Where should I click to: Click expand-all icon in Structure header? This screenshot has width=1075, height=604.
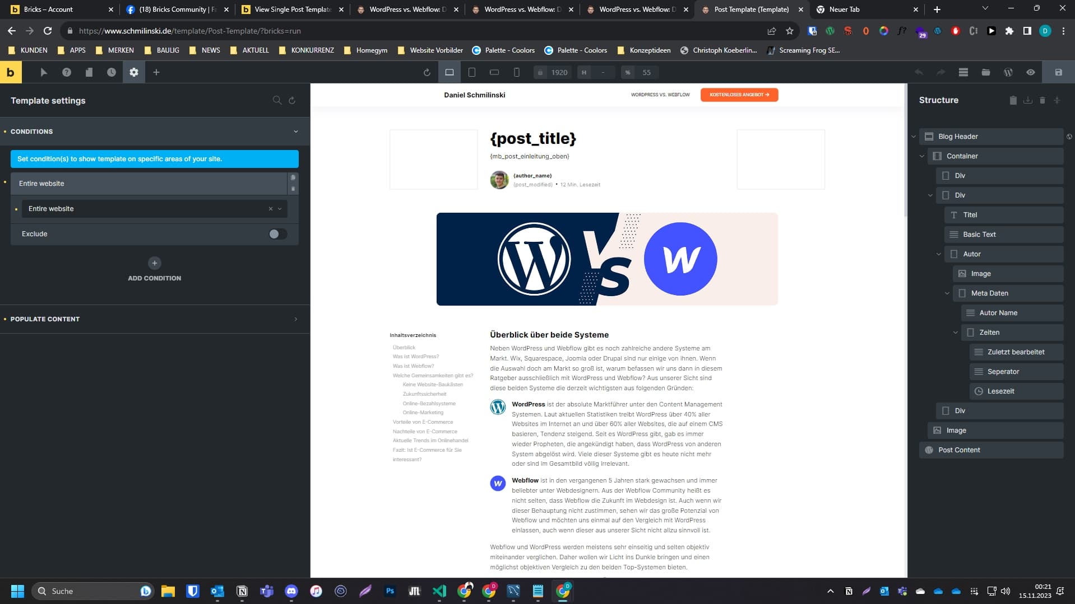[x=1057, y=100]
